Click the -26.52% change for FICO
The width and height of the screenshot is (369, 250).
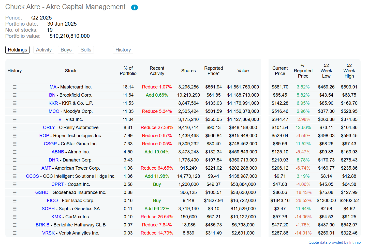pos(303,201)
